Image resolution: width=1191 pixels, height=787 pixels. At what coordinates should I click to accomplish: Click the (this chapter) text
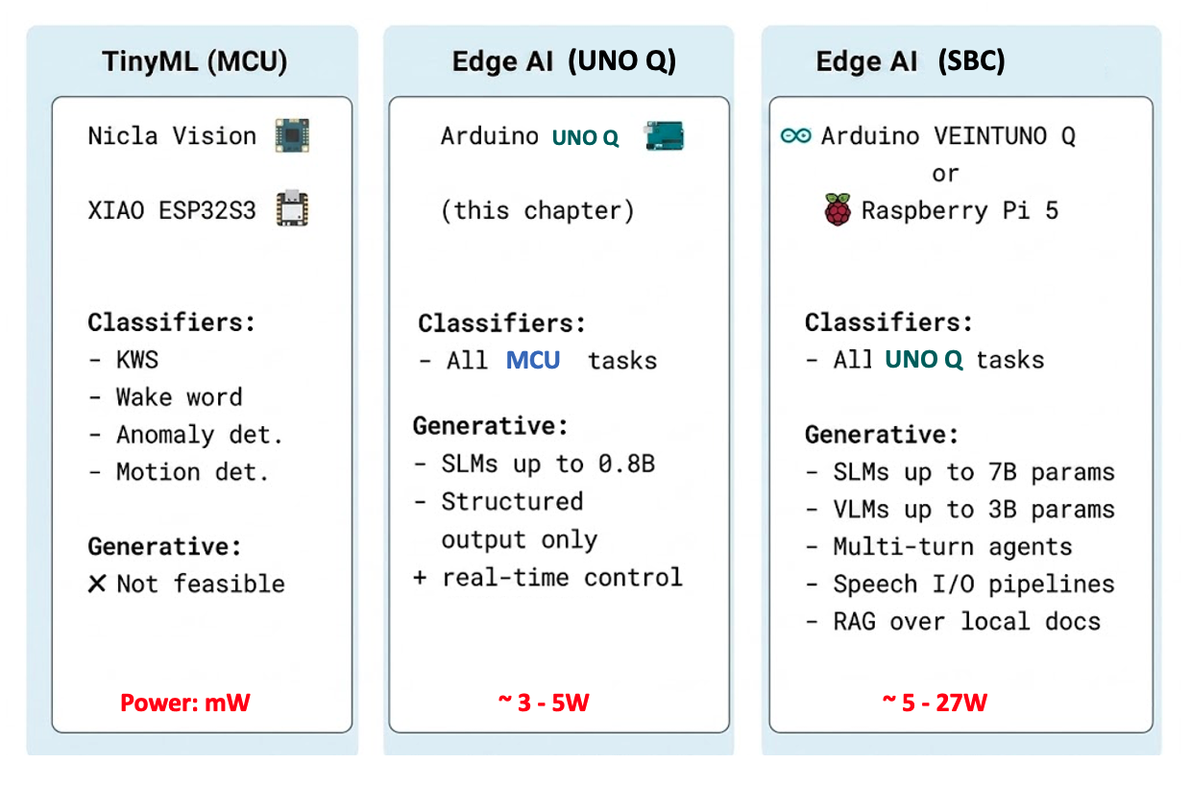(x=538, y=210)
